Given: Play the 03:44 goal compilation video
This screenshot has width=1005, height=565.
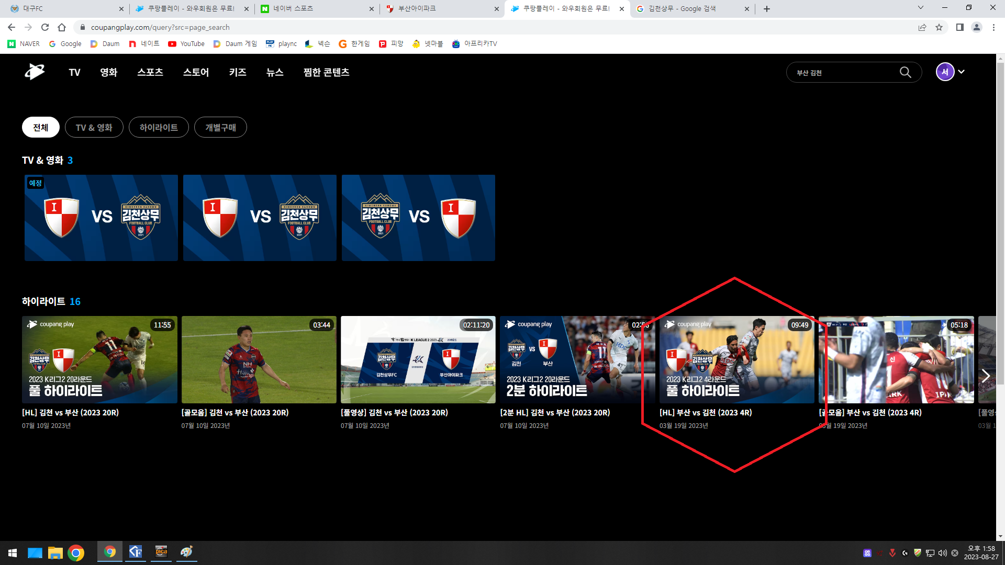Looking at the screenshot, I should 259,359.
